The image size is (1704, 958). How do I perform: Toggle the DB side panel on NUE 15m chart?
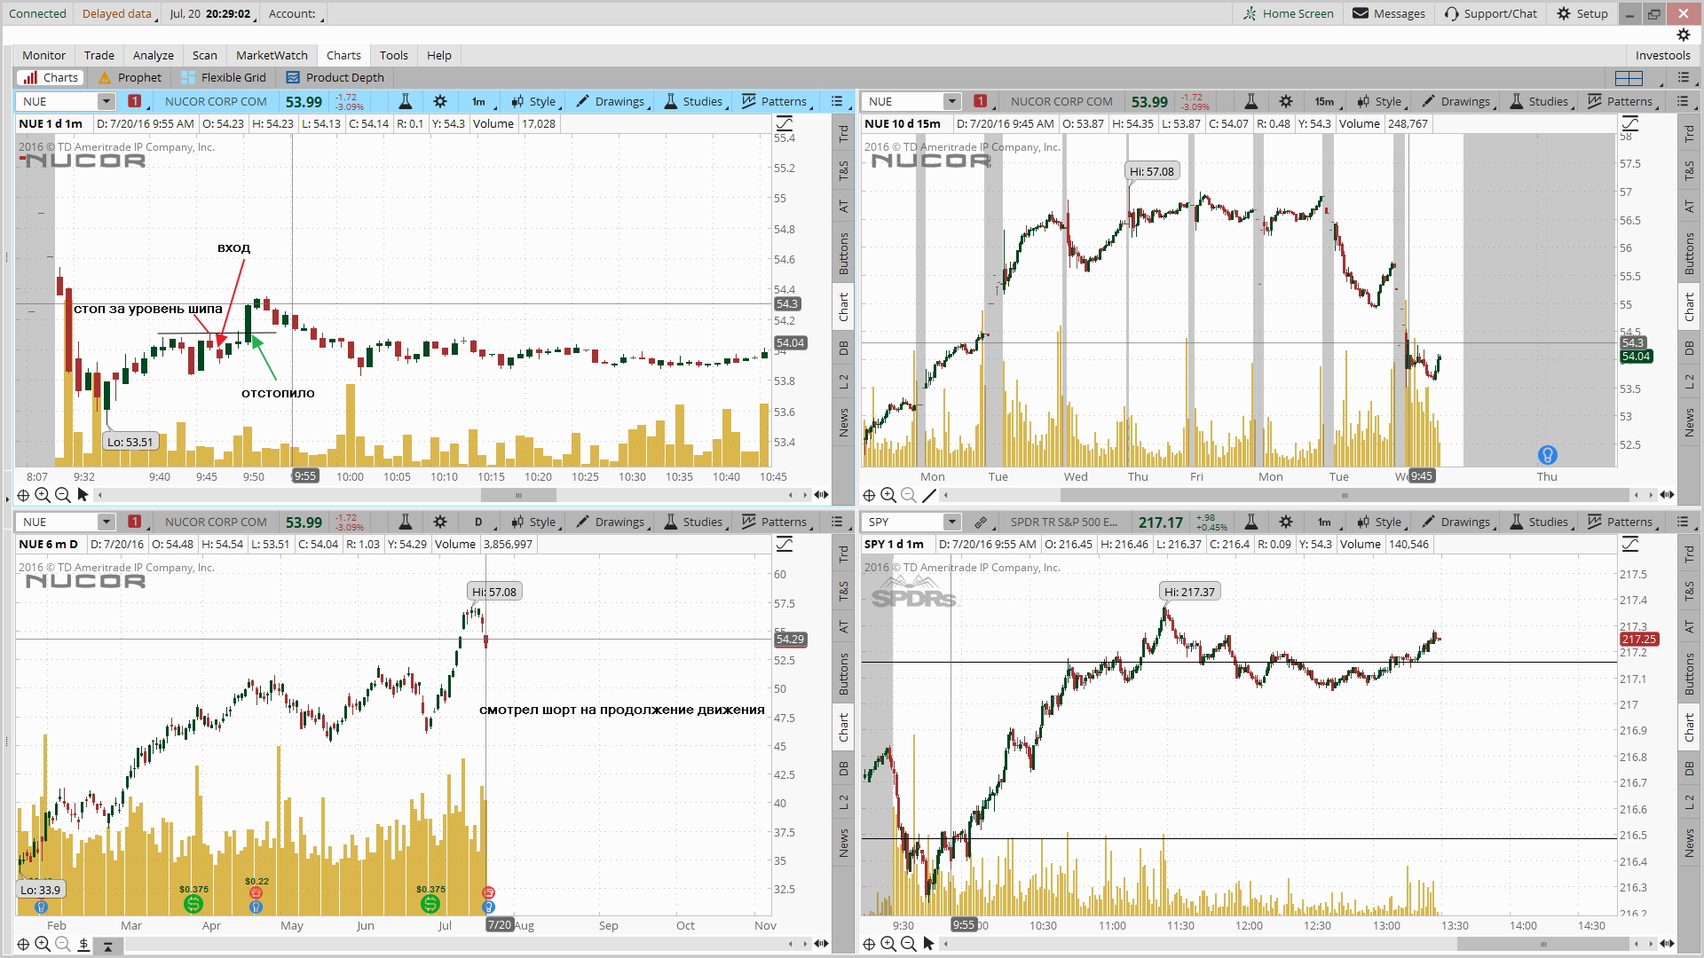(1689, 348)
